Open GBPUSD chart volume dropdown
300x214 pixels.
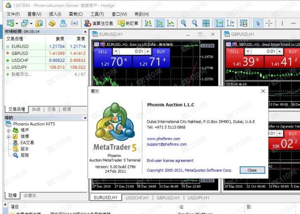248,52
